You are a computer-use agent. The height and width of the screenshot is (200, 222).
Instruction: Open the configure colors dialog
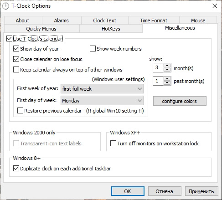pyautogui.click(x=180, y=101)
